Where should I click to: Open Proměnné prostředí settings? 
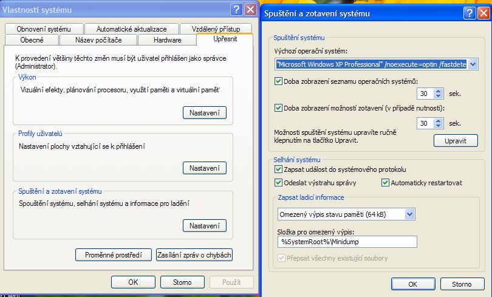pos(114,255)
